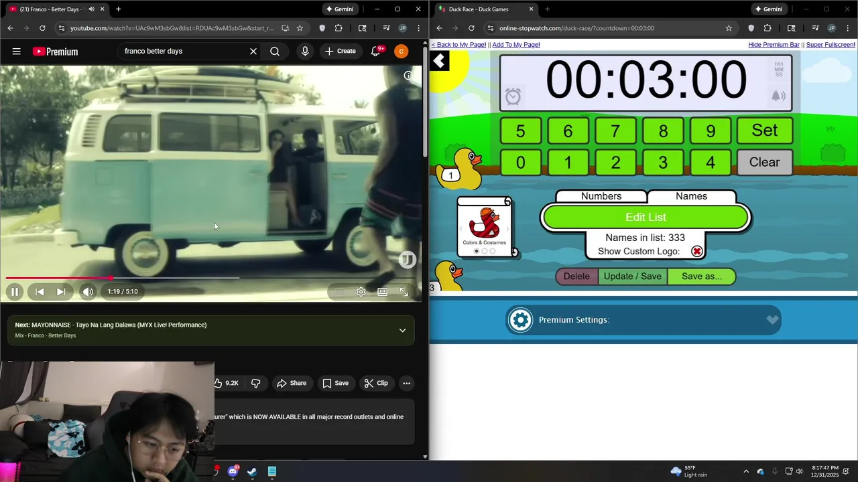Screen dimensions: 858x482
Task: Click the Save as... button
Action: pyautogui.click(x=702, y=276)
